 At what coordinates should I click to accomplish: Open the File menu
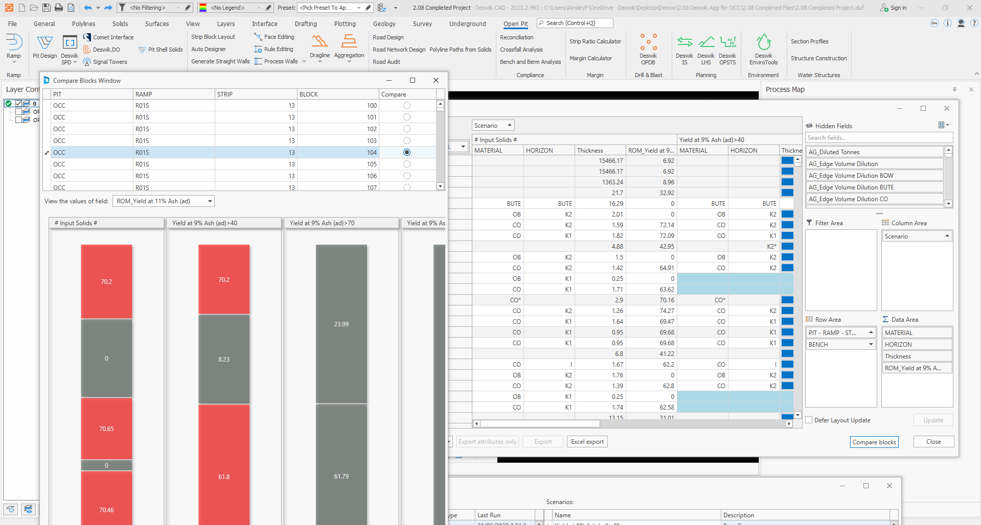tap(12, 23)
